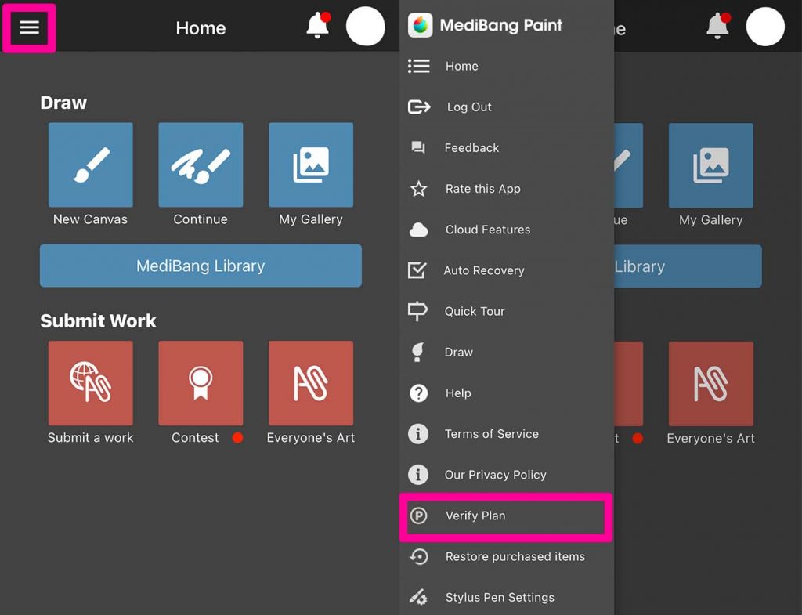Click the Help question mark icon
Viewport: 802px width, 615px height.
click(x=418, y=393)
